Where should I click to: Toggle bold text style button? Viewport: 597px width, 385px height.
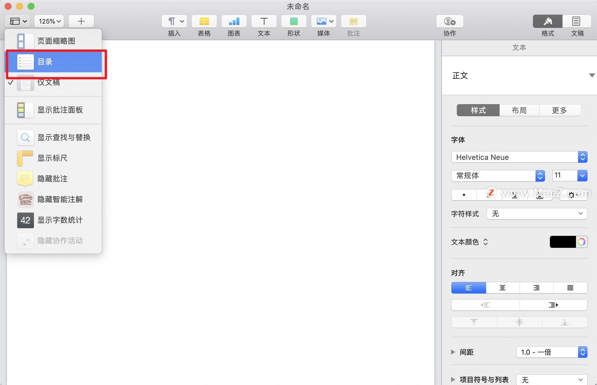(464, 195)
